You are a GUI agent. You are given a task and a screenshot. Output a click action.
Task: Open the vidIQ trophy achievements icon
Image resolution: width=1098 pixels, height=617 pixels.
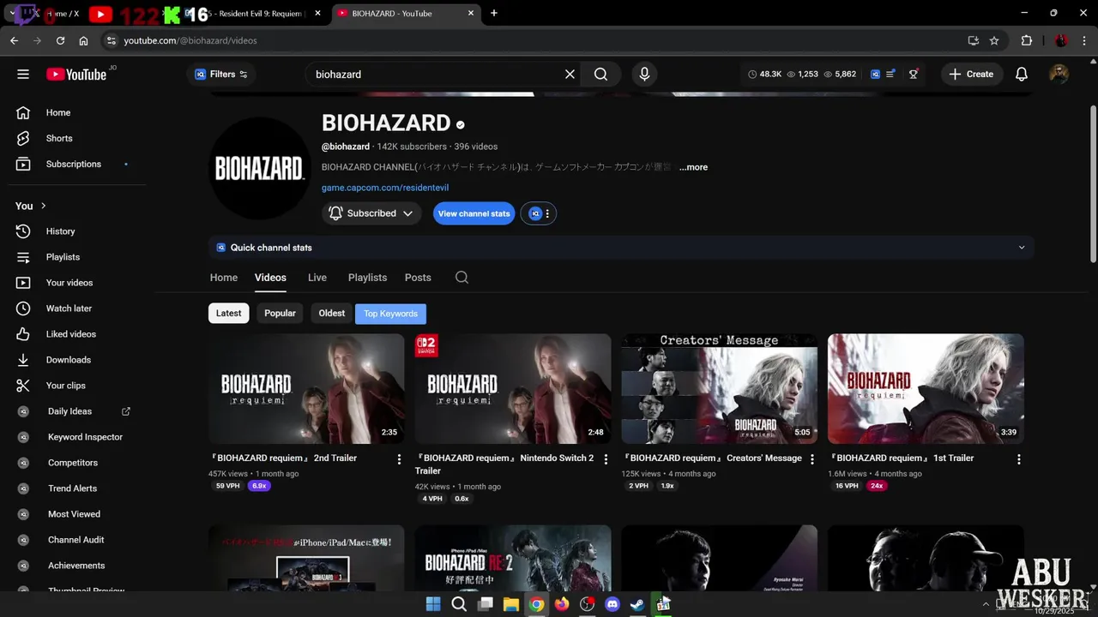pyautogui.click(x=914, y=75)
